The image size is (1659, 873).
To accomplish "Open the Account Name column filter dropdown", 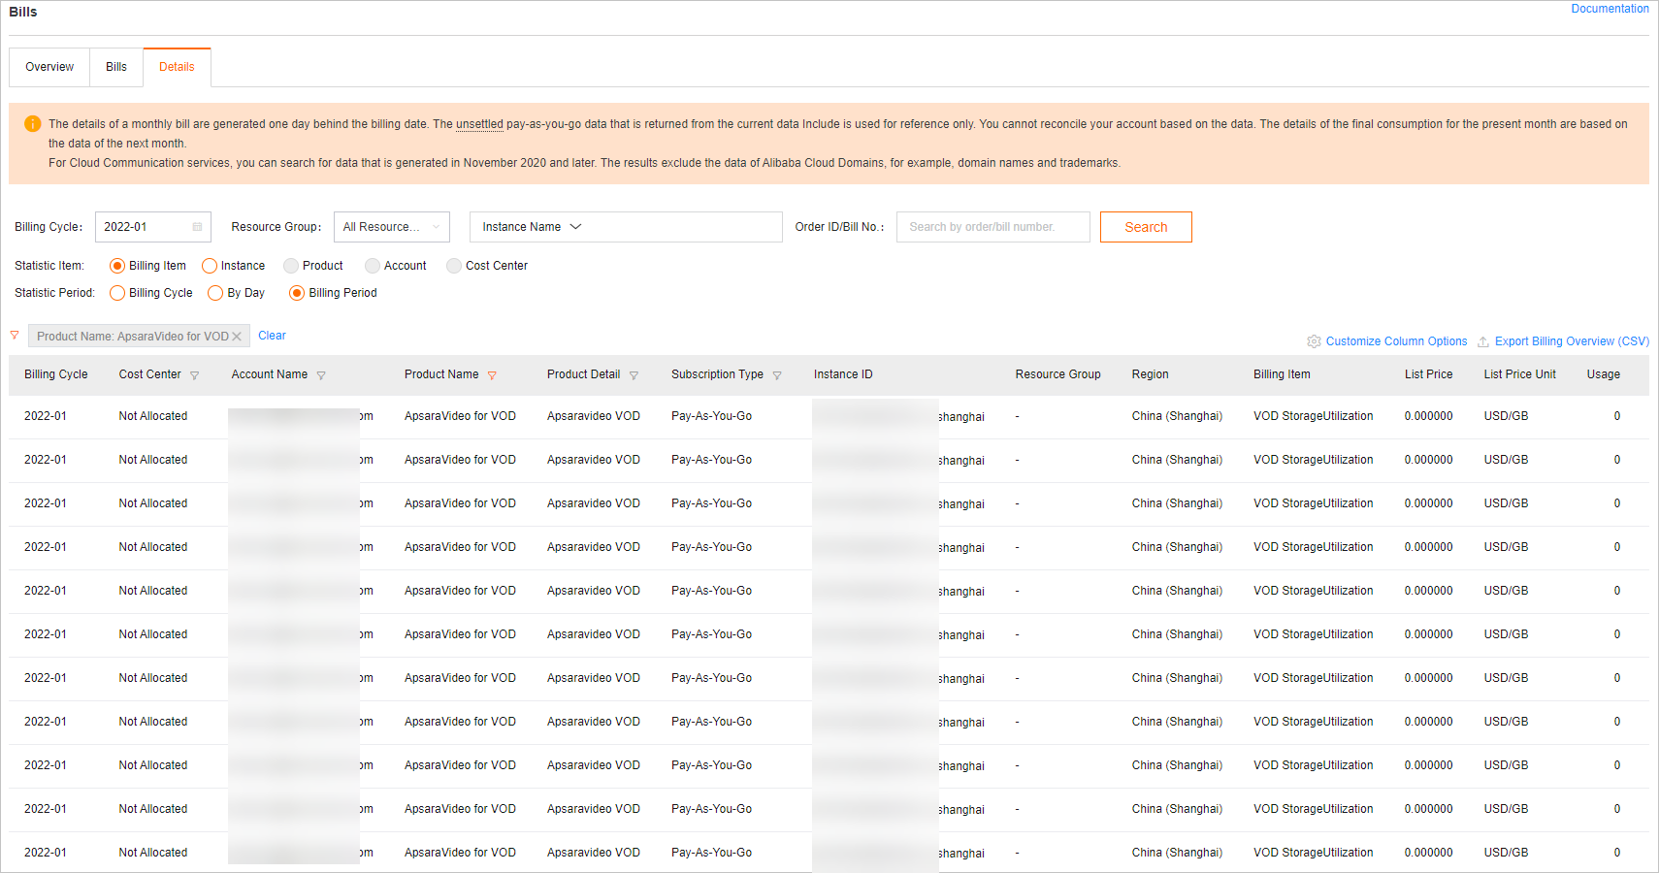I will pyautogui.click(x=321, y=374).
